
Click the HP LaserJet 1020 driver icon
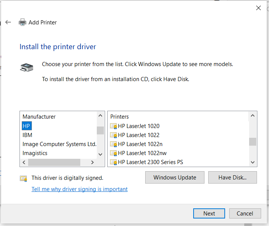(113, 126)
